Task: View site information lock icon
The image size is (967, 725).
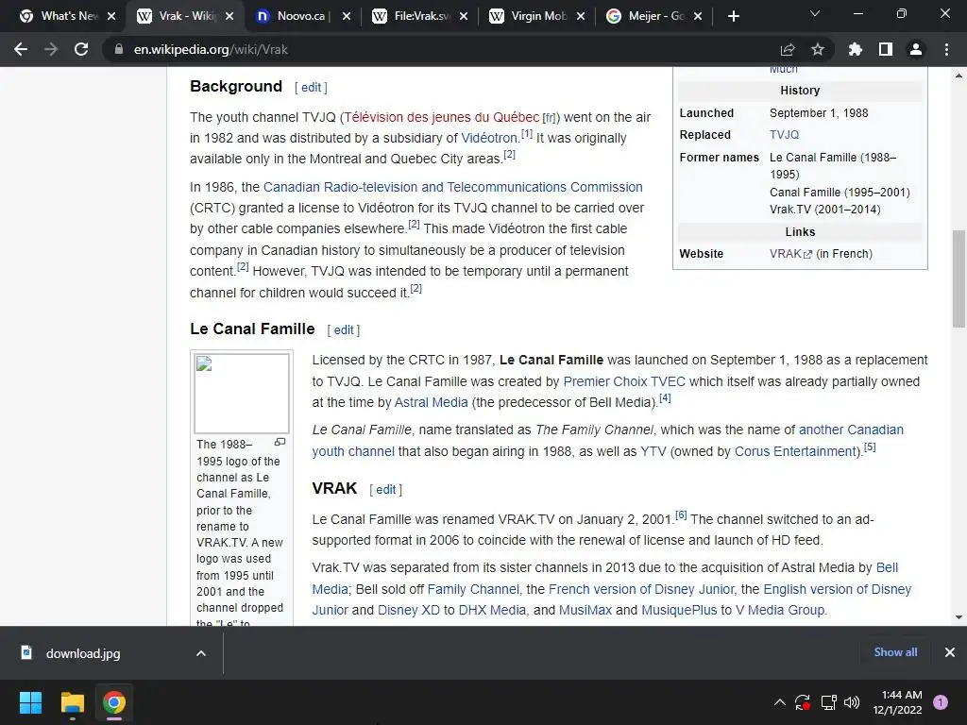Action: pyautogui.click(x=118, y=49)
